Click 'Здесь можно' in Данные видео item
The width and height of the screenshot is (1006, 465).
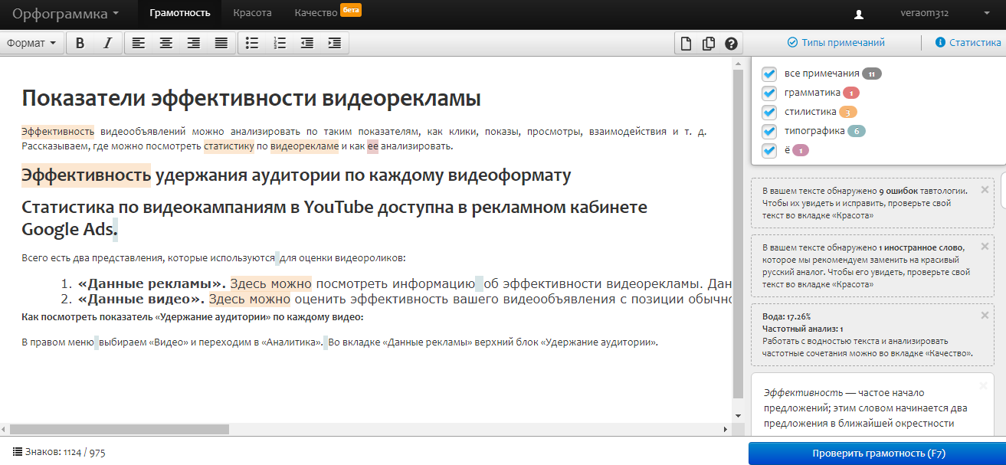point(250,300)
